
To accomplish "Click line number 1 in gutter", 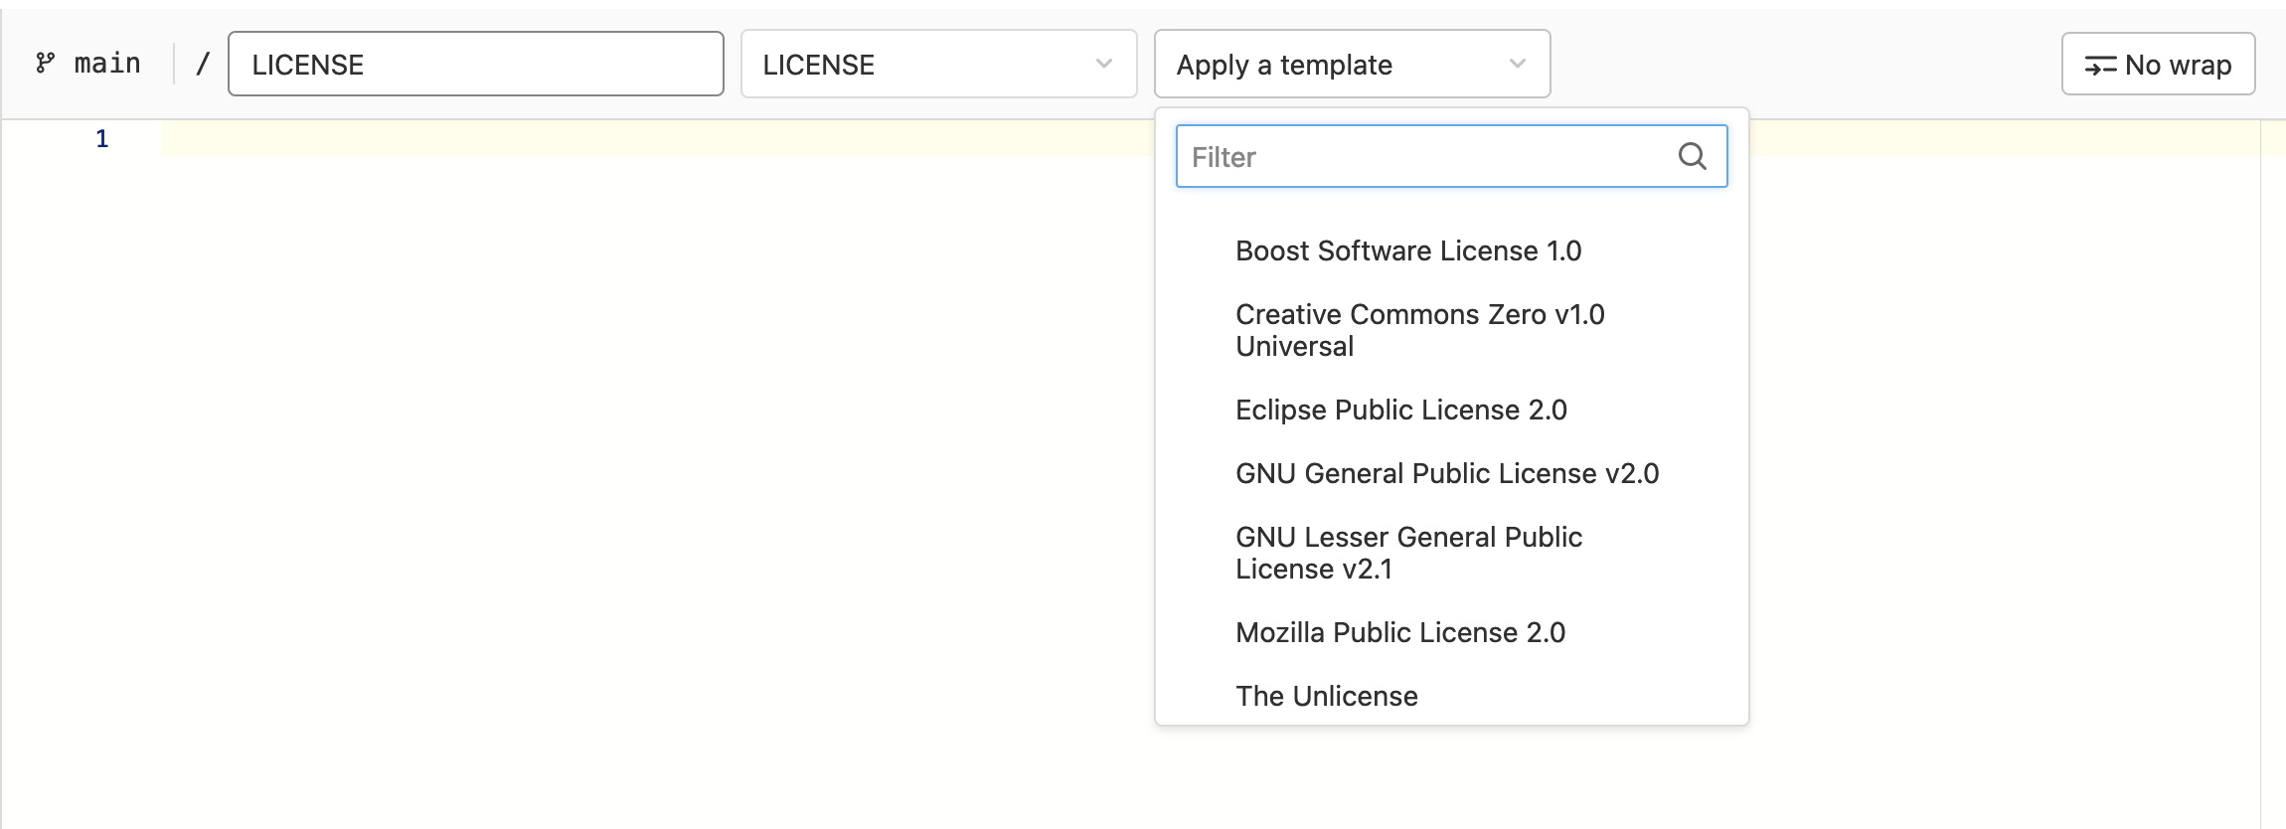I will [101, 139].
